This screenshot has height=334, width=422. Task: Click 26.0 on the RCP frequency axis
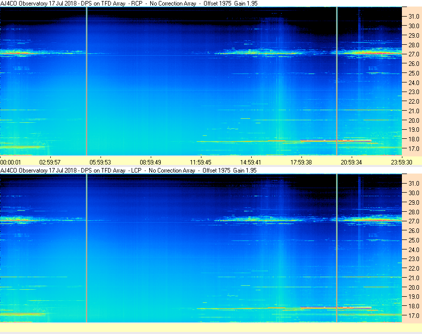tap(414, 63)
